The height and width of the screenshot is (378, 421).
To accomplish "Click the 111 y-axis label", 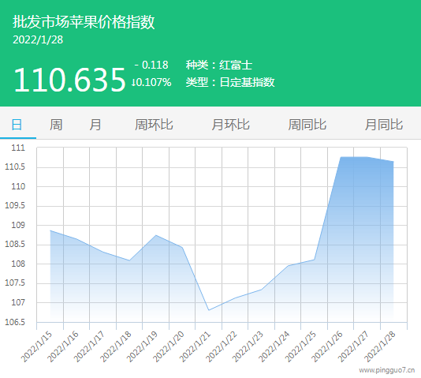I will (18, 148).
